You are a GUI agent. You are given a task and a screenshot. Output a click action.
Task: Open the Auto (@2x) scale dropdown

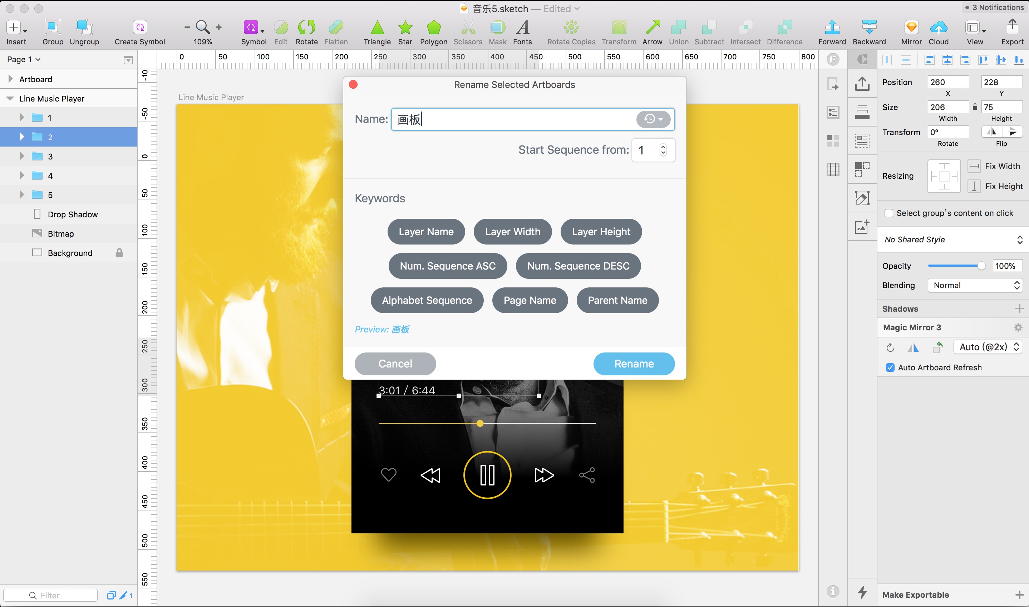click(988, 347)
